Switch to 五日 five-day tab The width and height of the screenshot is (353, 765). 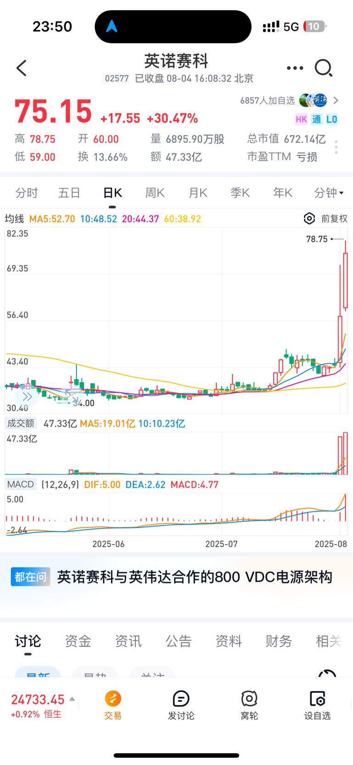tap(69, 193)
